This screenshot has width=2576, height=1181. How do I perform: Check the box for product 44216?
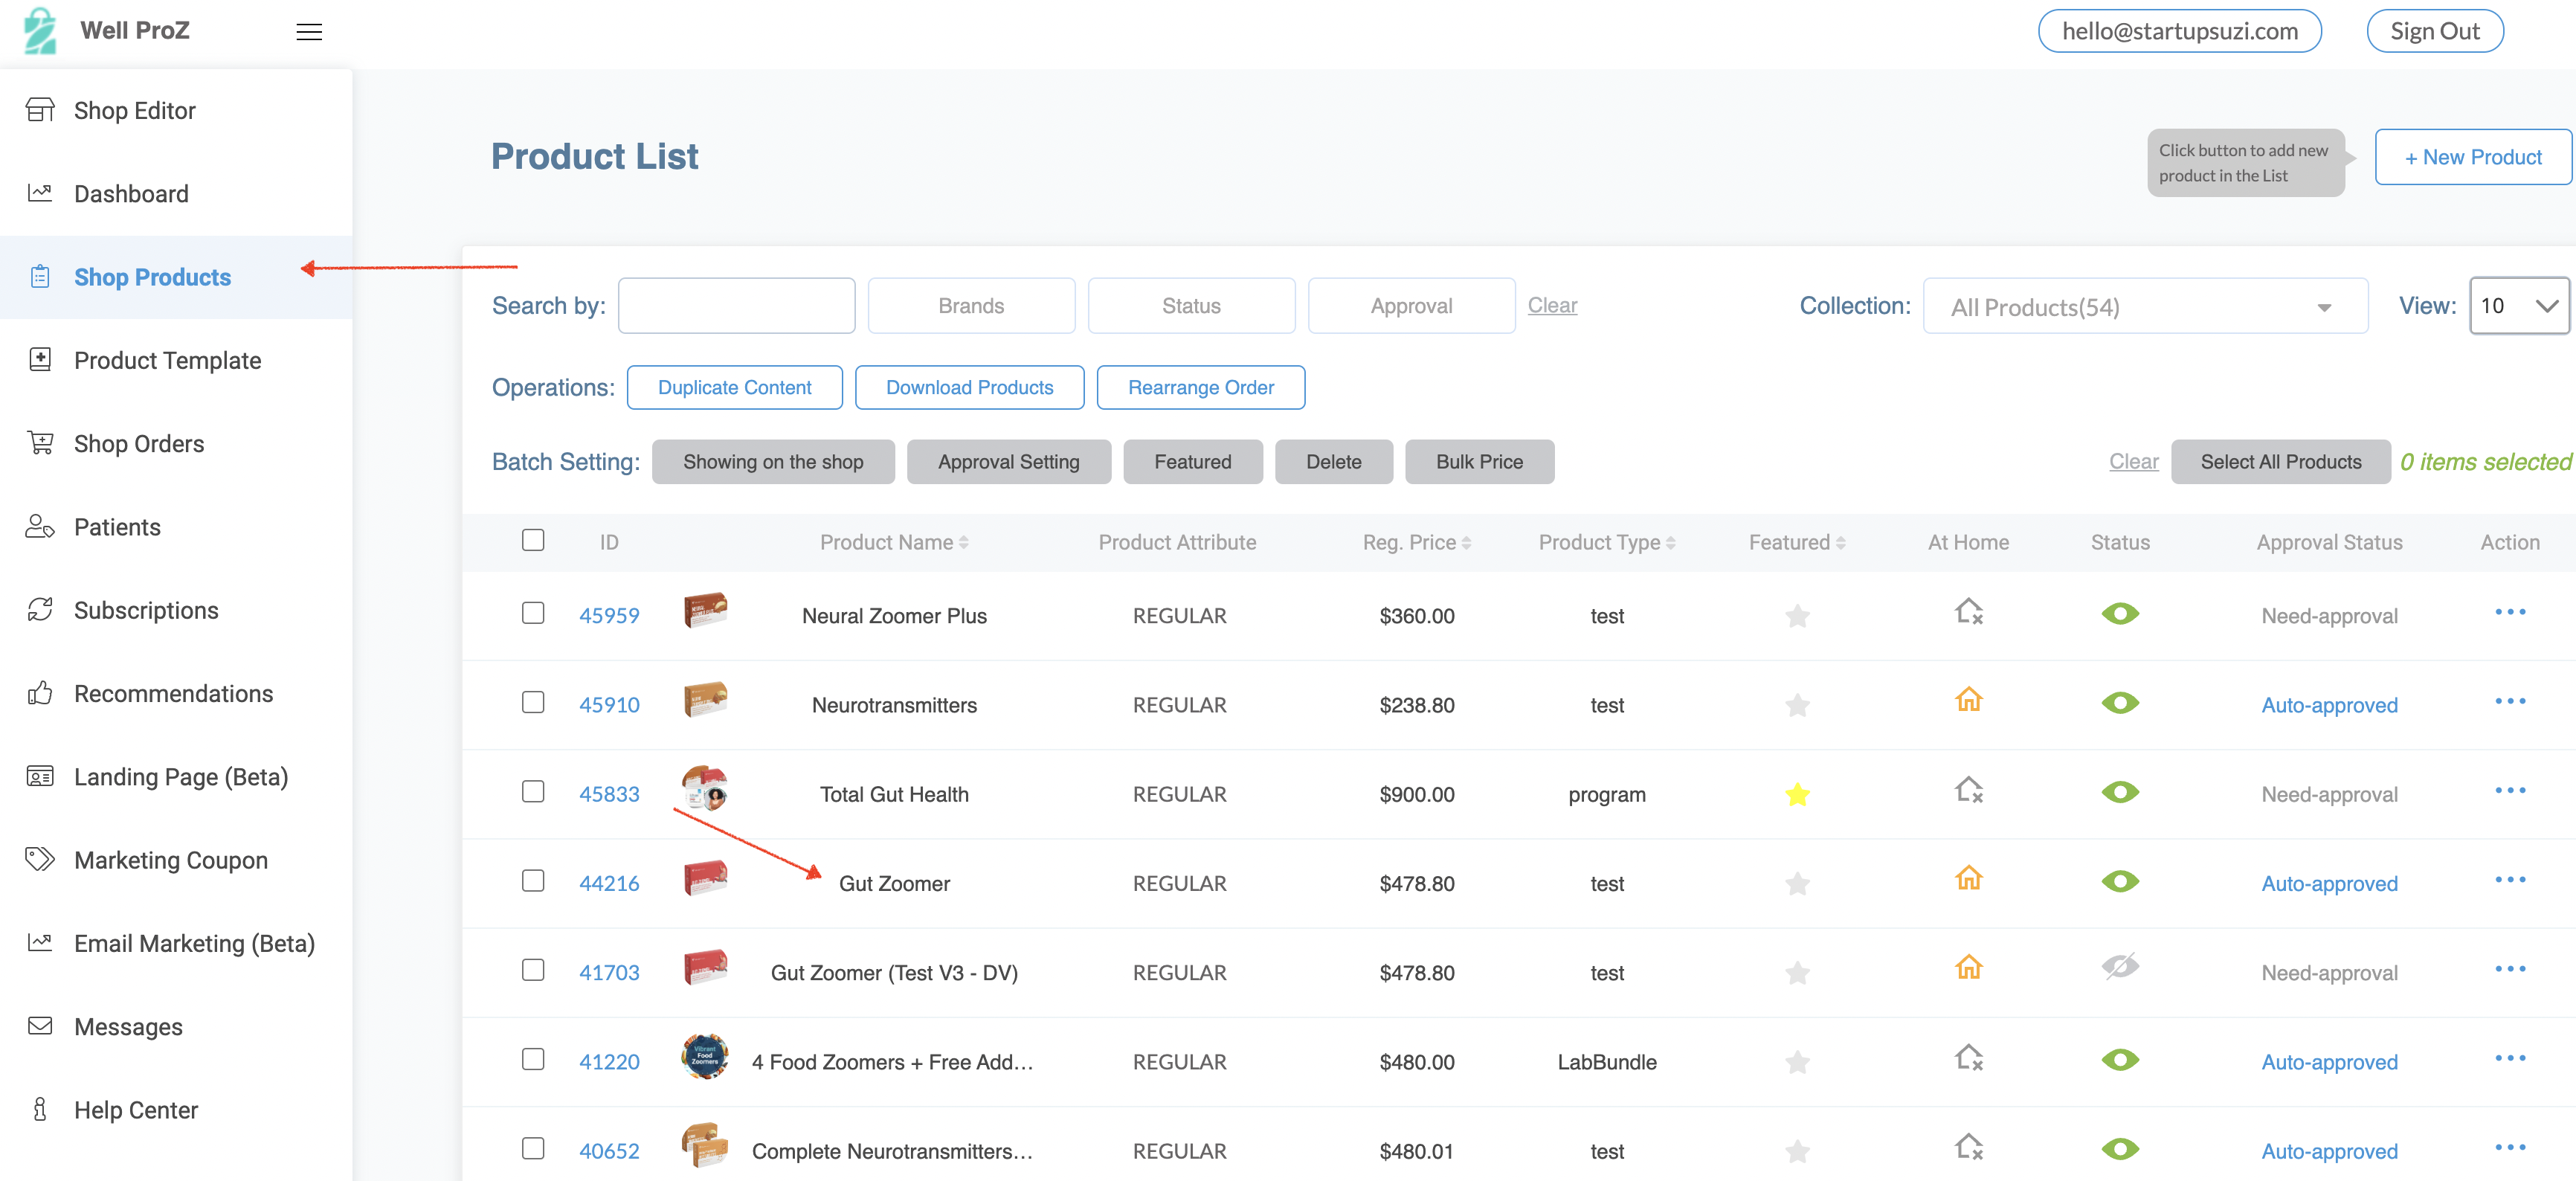[x=533, y=881]
